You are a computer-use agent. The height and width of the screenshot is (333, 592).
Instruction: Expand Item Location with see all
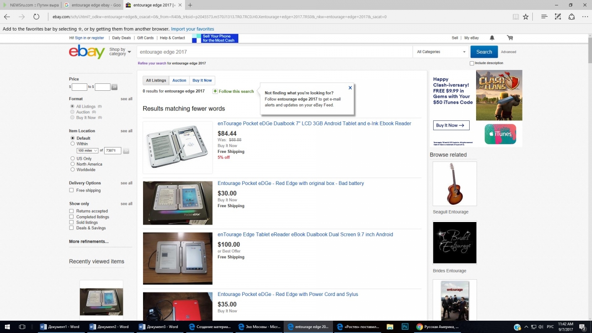pos(126,131)
